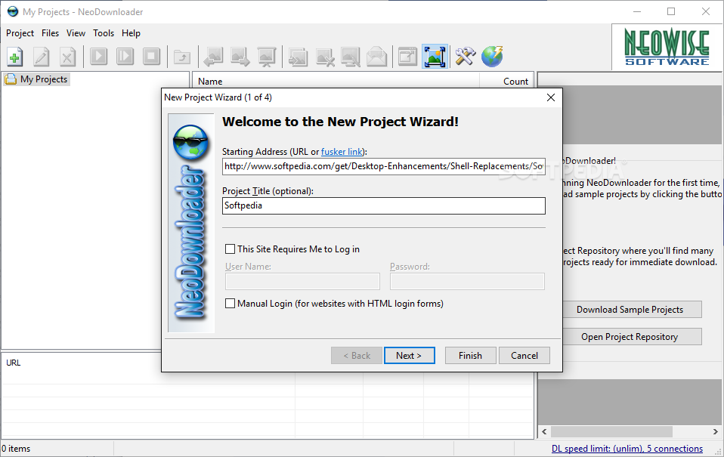
Task: Click the Next image arrow icon
Action: pos(240,57)
